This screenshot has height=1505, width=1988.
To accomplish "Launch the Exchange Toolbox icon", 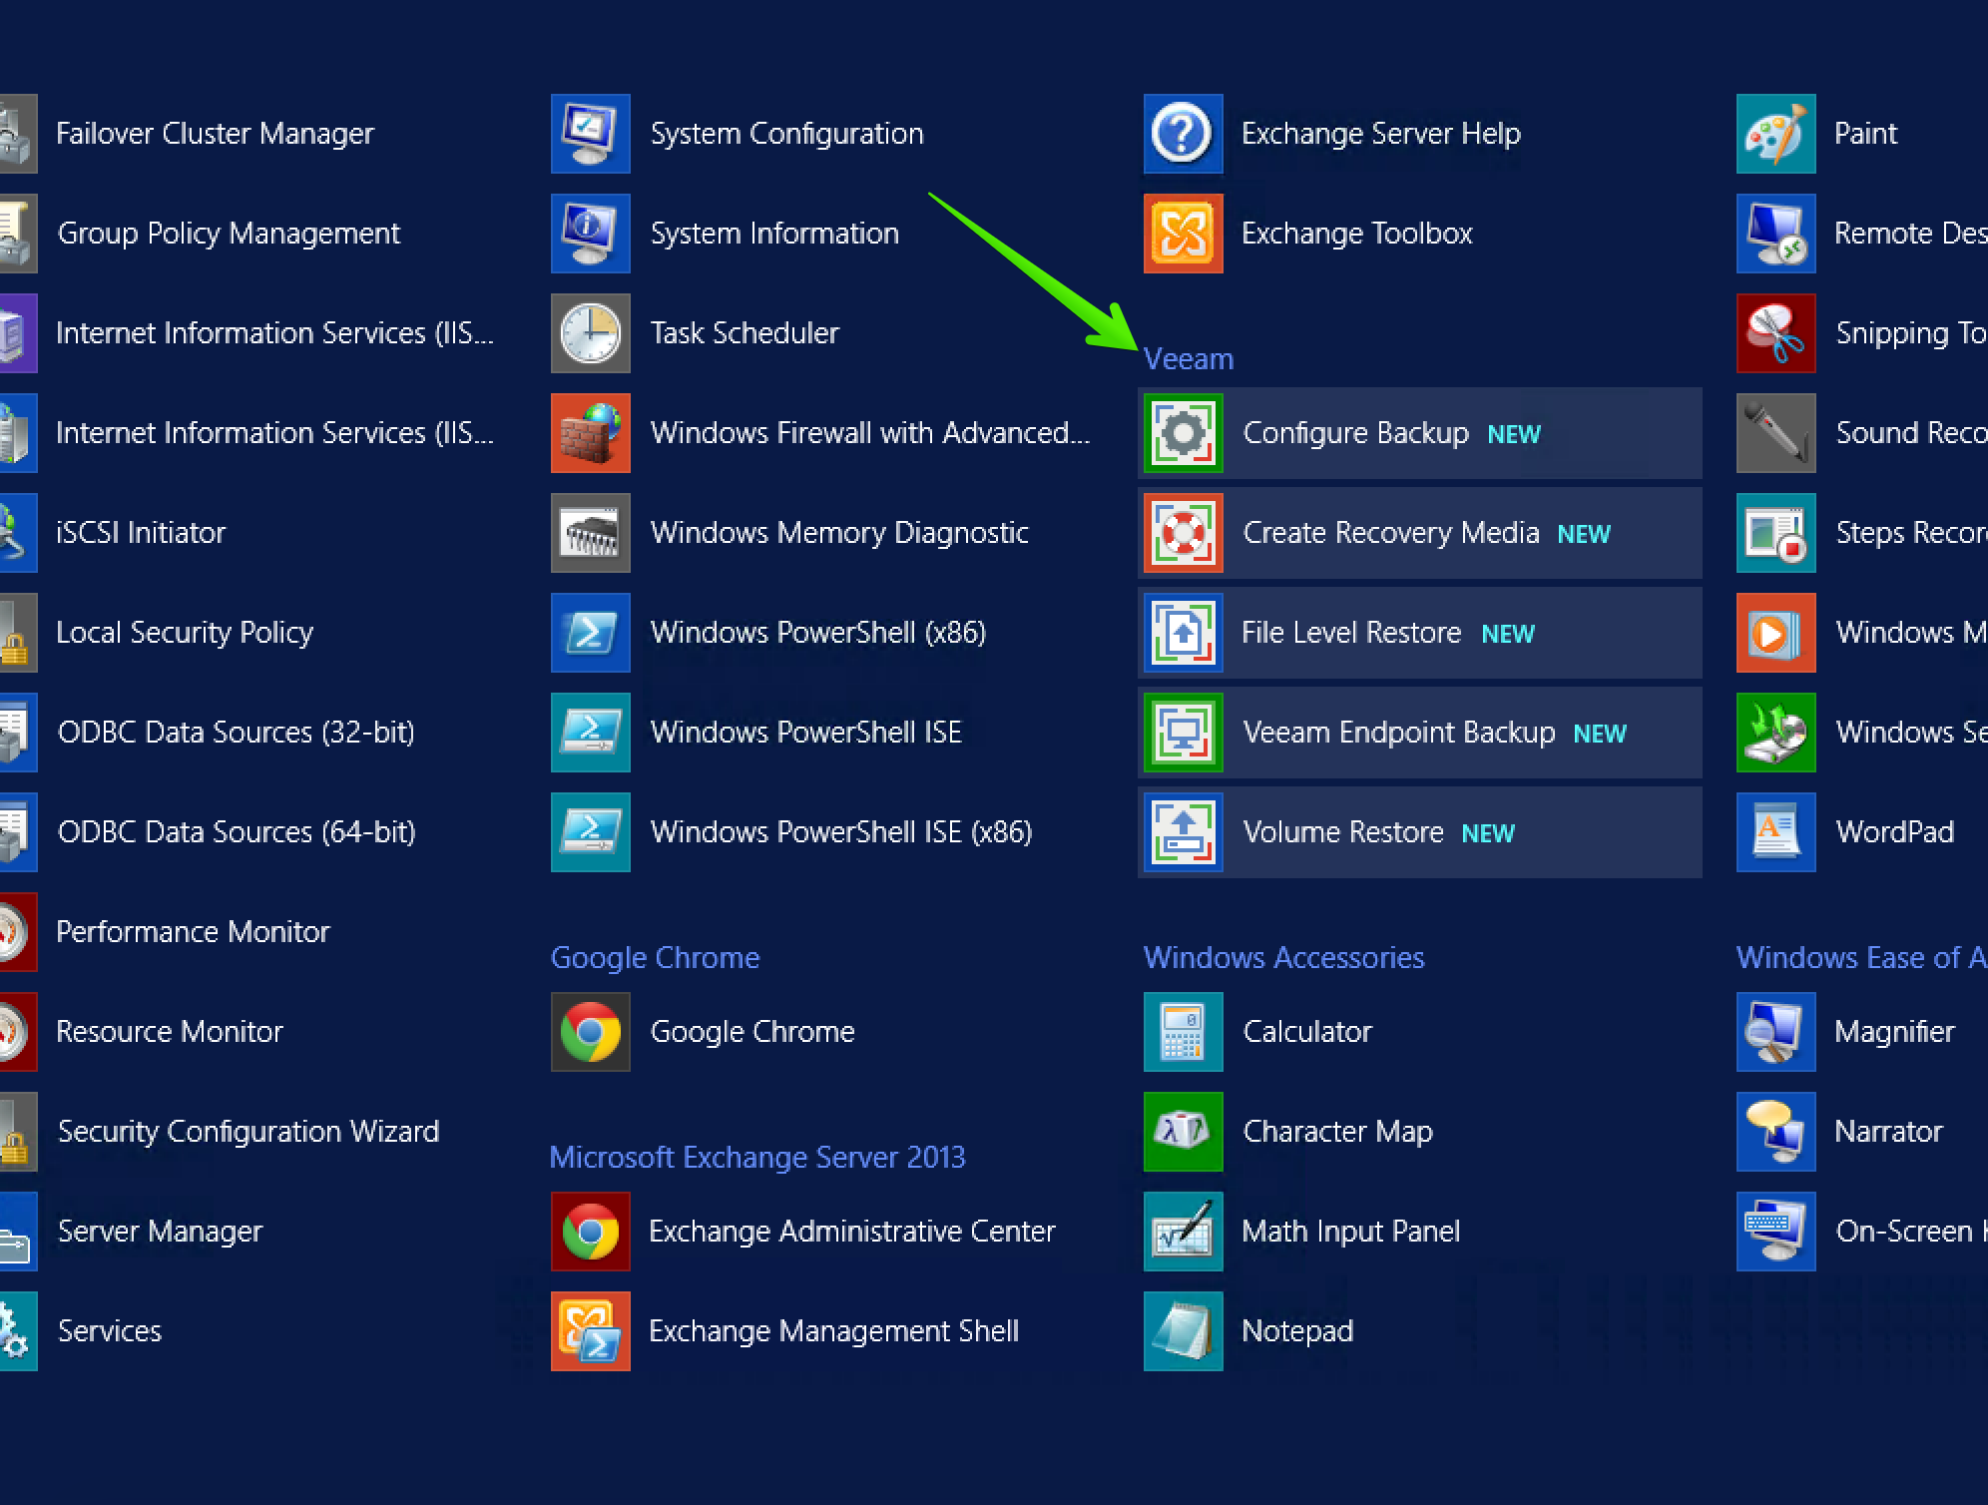I will 1183,234.
